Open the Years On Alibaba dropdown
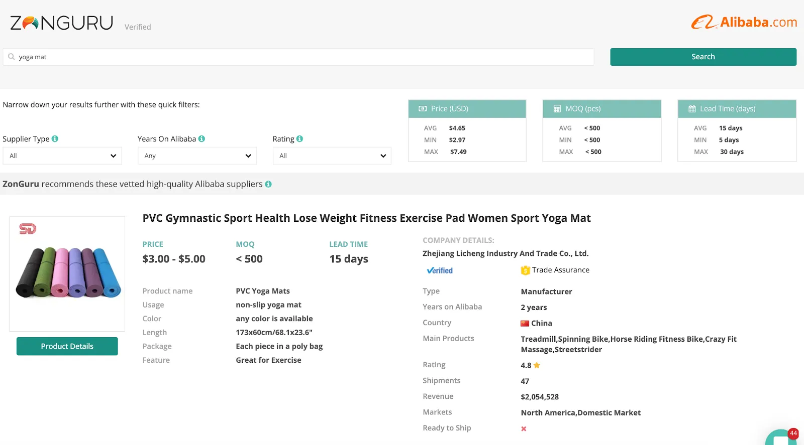Image resolution: width=804 pixels, height=445 pixels. click(197, 156)
